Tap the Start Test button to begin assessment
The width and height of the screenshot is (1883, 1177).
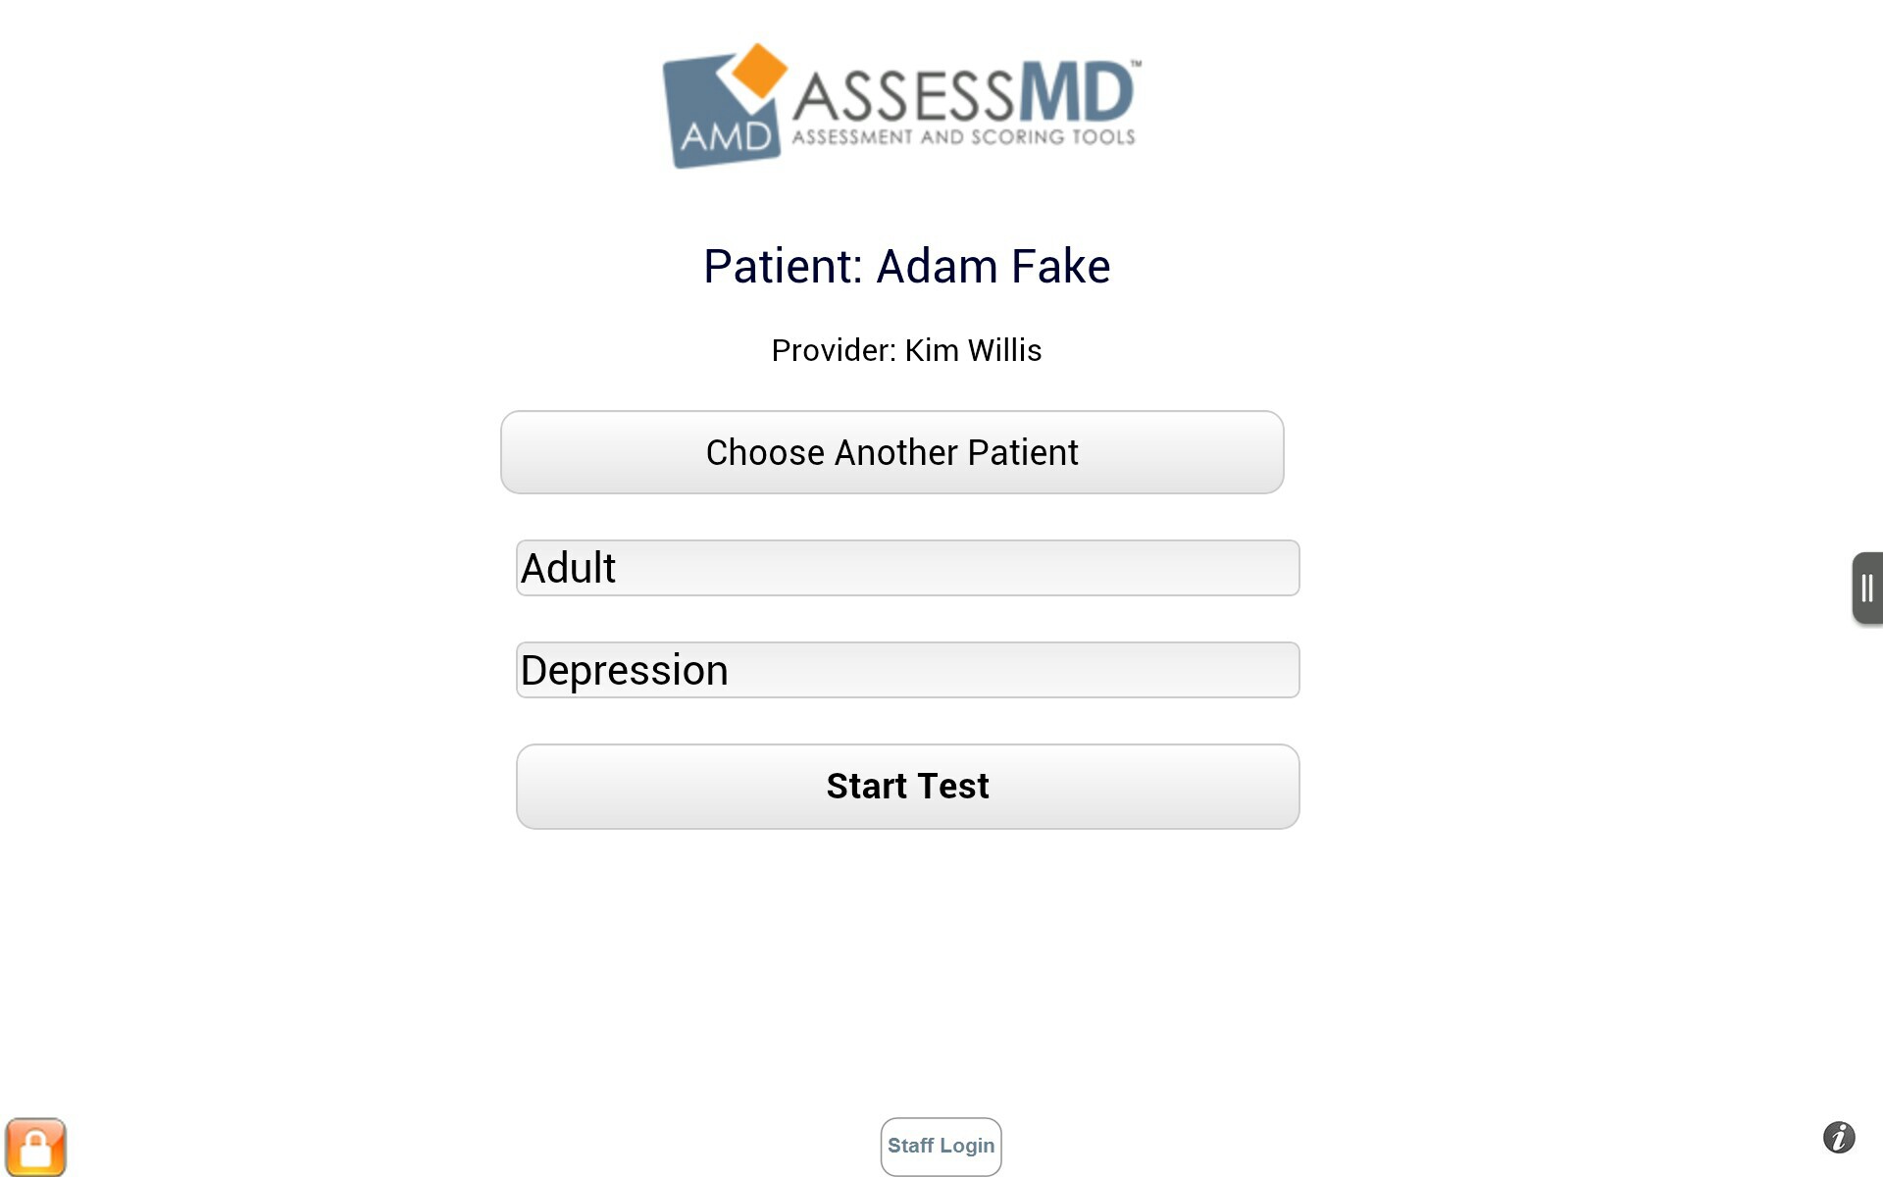(x=907, y=786)
